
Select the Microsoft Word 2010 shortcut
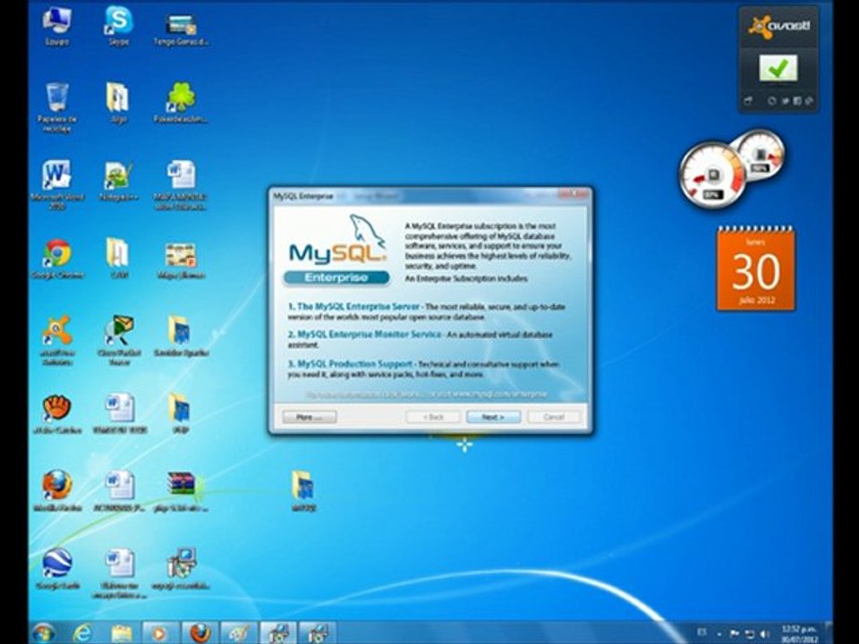tap(57, 185)
